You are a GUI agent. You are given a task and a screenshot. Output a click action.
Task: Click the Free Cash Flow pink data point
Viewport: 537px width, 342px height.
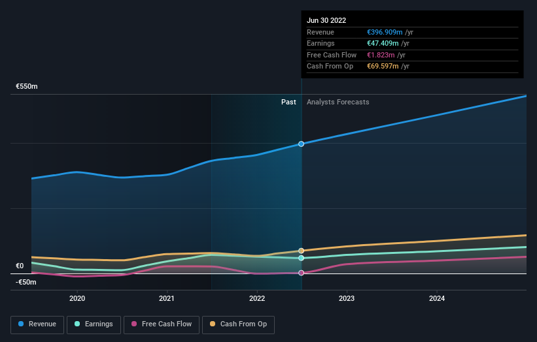[301, 273]
